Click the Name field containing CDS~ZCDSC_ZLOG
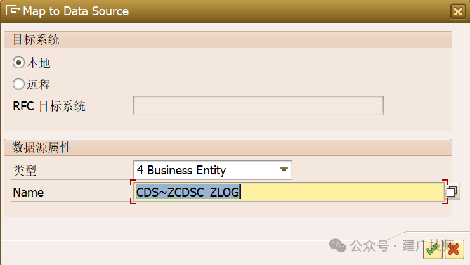 289,192
